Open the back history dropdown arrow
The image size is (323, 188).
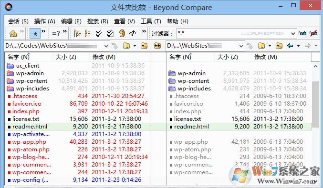pos(298,46)
